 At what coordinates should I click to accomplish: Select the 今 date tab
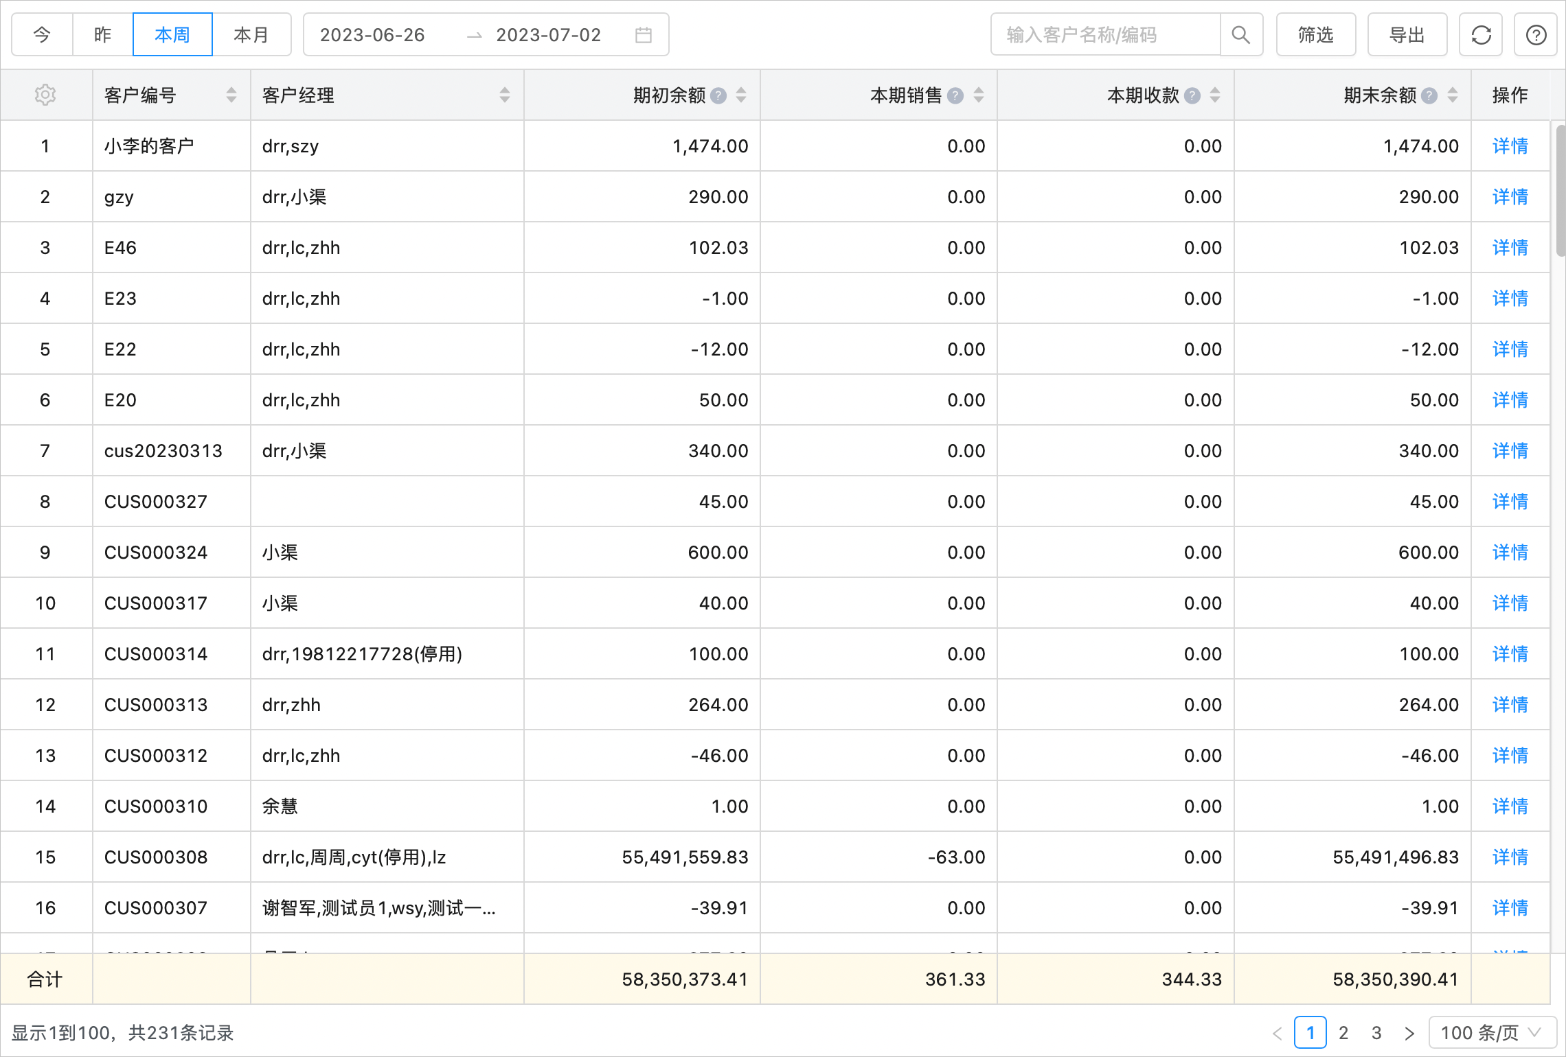tap(42, 35)
